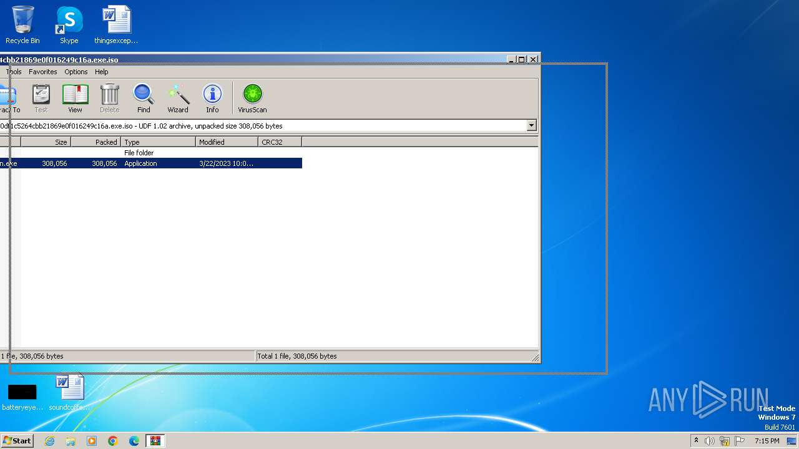
Task: Click the 'Total 1 file, 308,056 bytes' status
Action: (297, 356)
